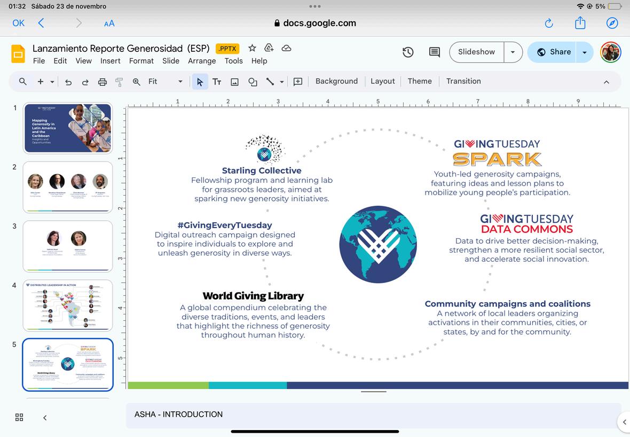The height and width of the screenshot is (437, 630).
Task: Tap the Safari compass icon
Action: [612, 23]
